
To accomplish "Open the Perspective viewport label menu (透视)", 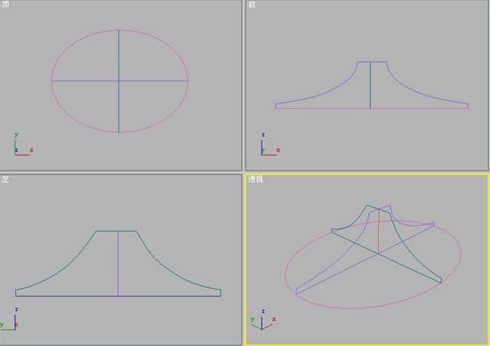I will (x=255, y=180).
